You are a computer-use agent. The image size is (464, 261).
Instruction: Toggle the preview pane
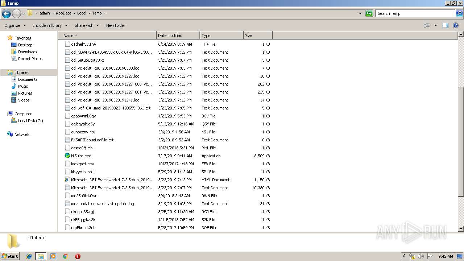446,25
